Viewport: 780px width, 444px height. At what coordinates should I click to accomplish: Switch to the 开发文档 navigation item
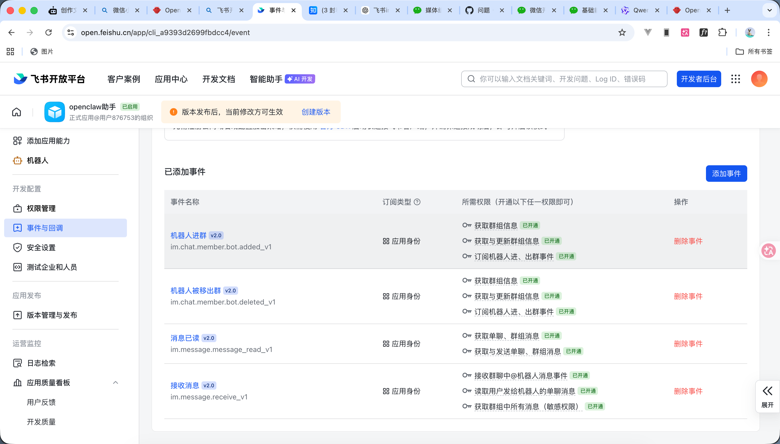point(218,79)
